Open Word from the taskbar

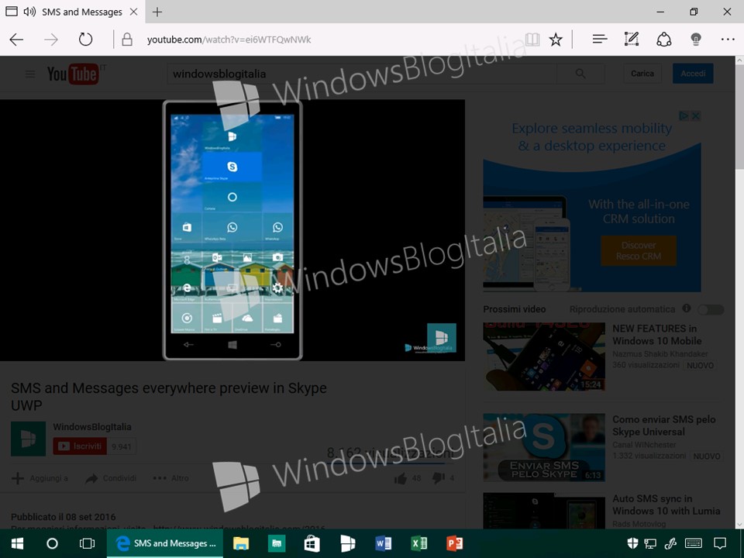(383, 543)
